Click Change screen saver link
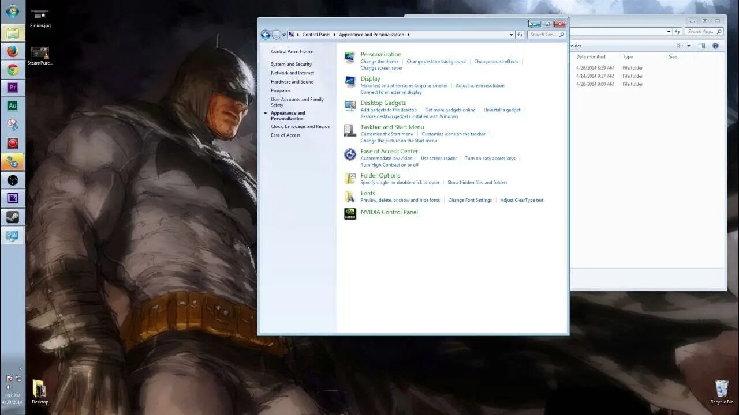739x415 pixels. (381, 68)
